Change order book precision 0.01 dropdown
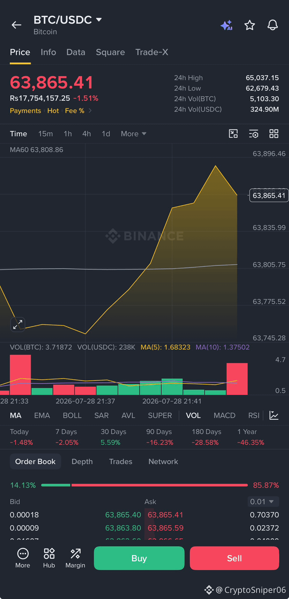Image resolution: width=289 pixels, height=599 pixels. tap(263, 501)
